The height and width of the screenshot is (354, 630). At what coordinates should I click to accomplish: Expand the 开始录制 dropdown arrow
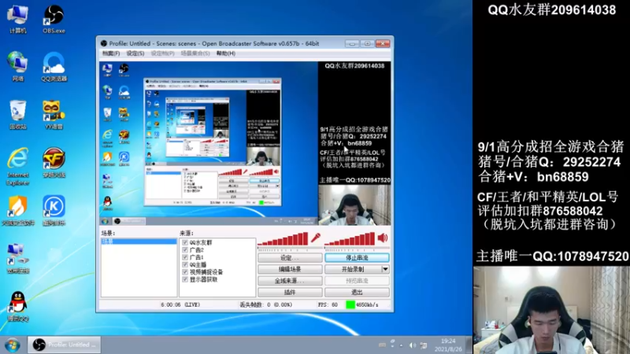(385, 269)
